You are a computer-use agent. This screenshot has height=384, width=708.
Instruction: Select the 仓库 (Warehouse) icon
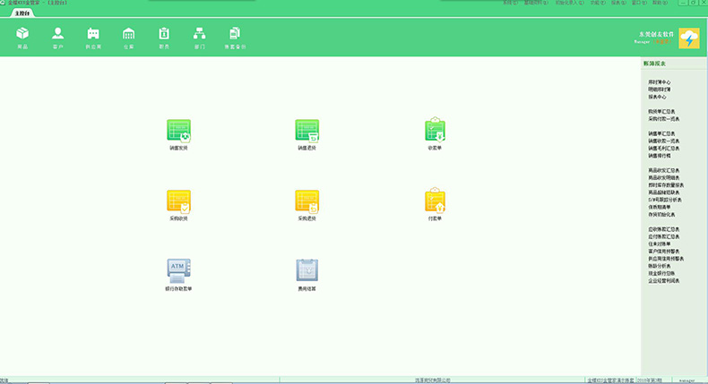coord(128,34)
